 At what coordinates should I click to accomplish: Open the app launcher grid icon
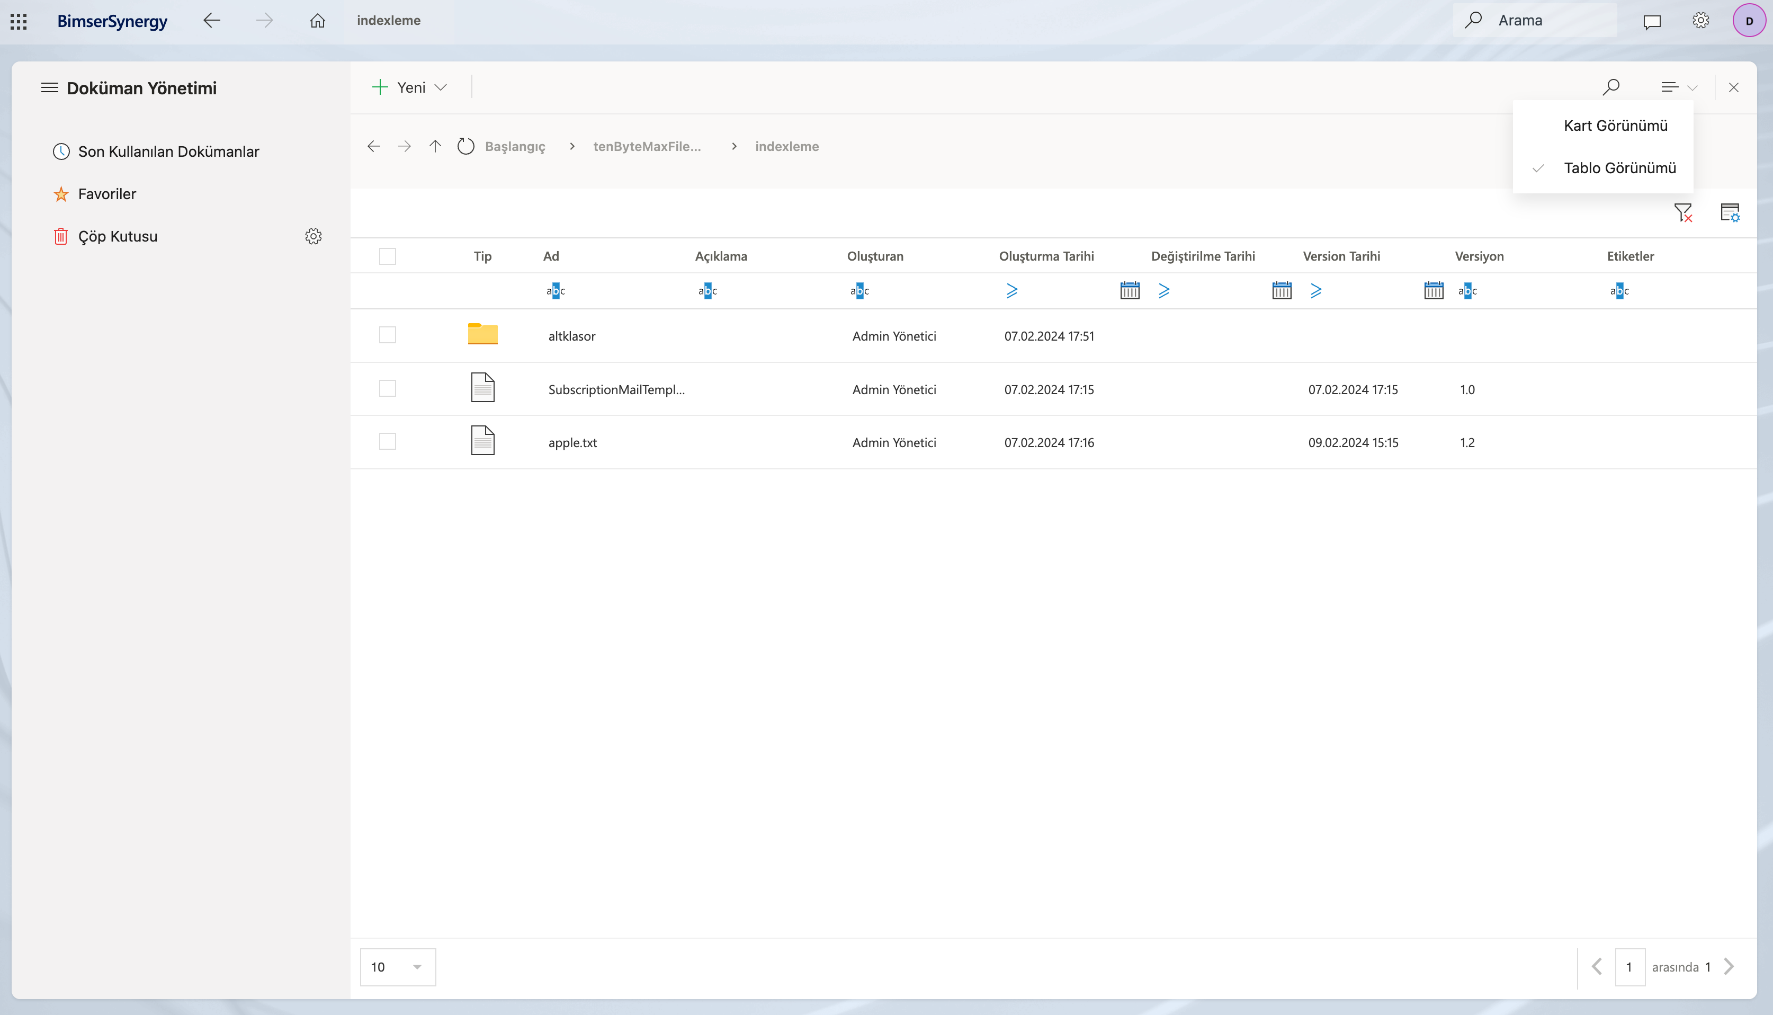pyautogui.click(x=19, y=21)
